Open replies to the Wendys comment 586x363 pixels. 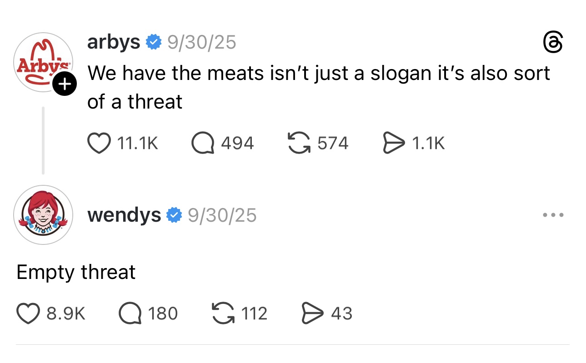tap(130, 313)
